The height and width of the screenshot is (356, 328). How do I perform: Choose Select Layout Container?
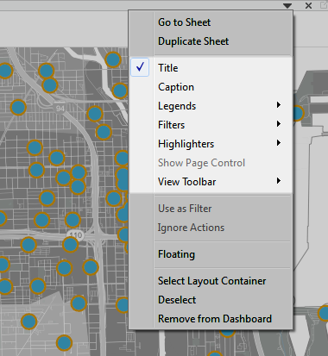211,281
